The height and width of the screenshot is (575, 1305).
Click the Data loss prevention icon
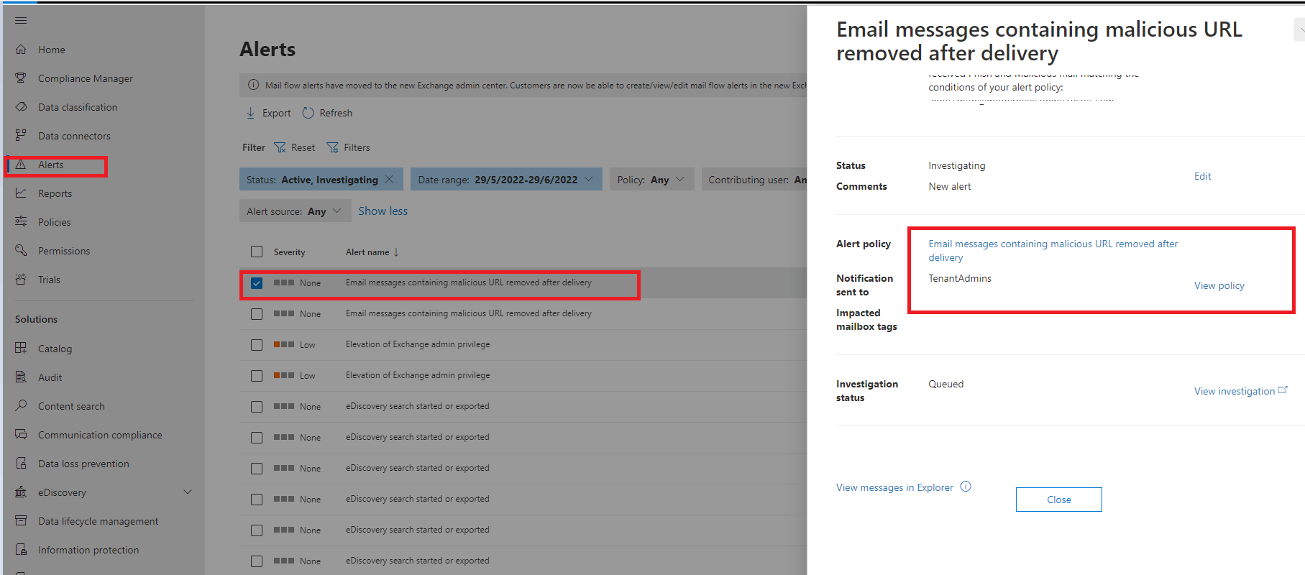tap(21, 464)
